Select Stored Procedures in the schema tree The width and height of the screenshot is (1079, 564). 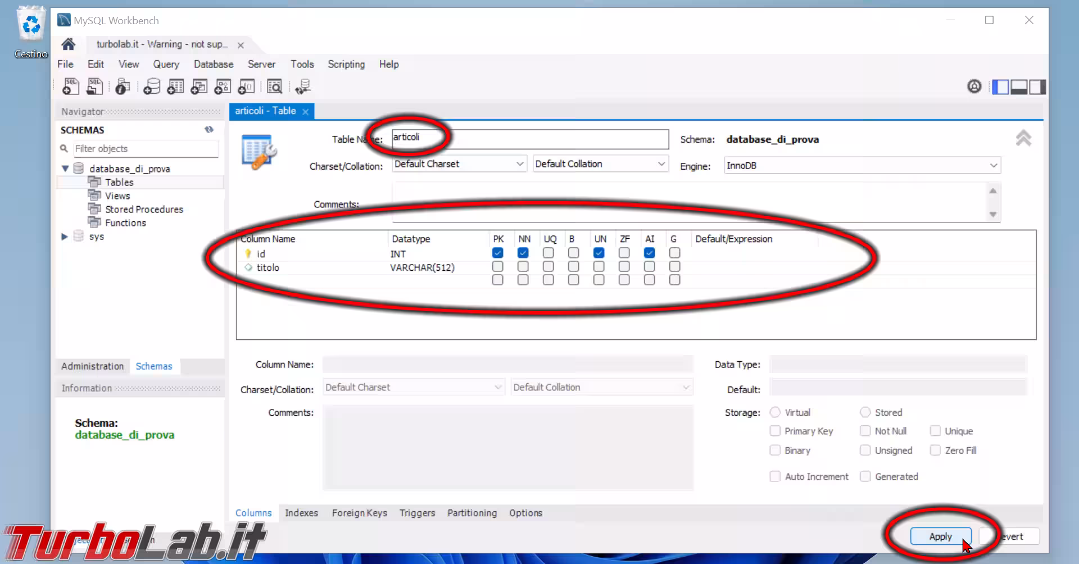(x=144, y=209)
